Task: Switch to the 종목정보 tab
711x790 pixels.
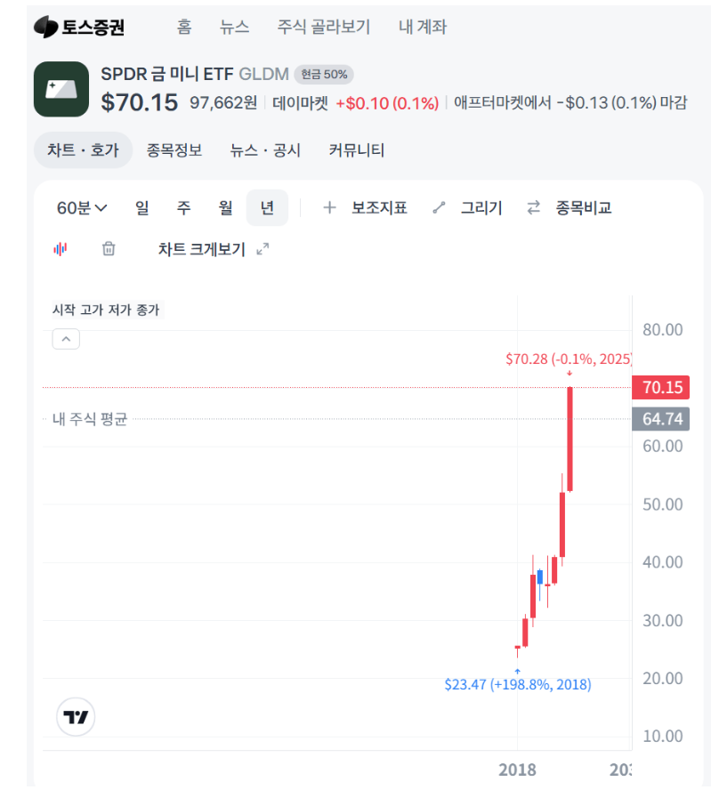Action: click(x=174, y=150)
